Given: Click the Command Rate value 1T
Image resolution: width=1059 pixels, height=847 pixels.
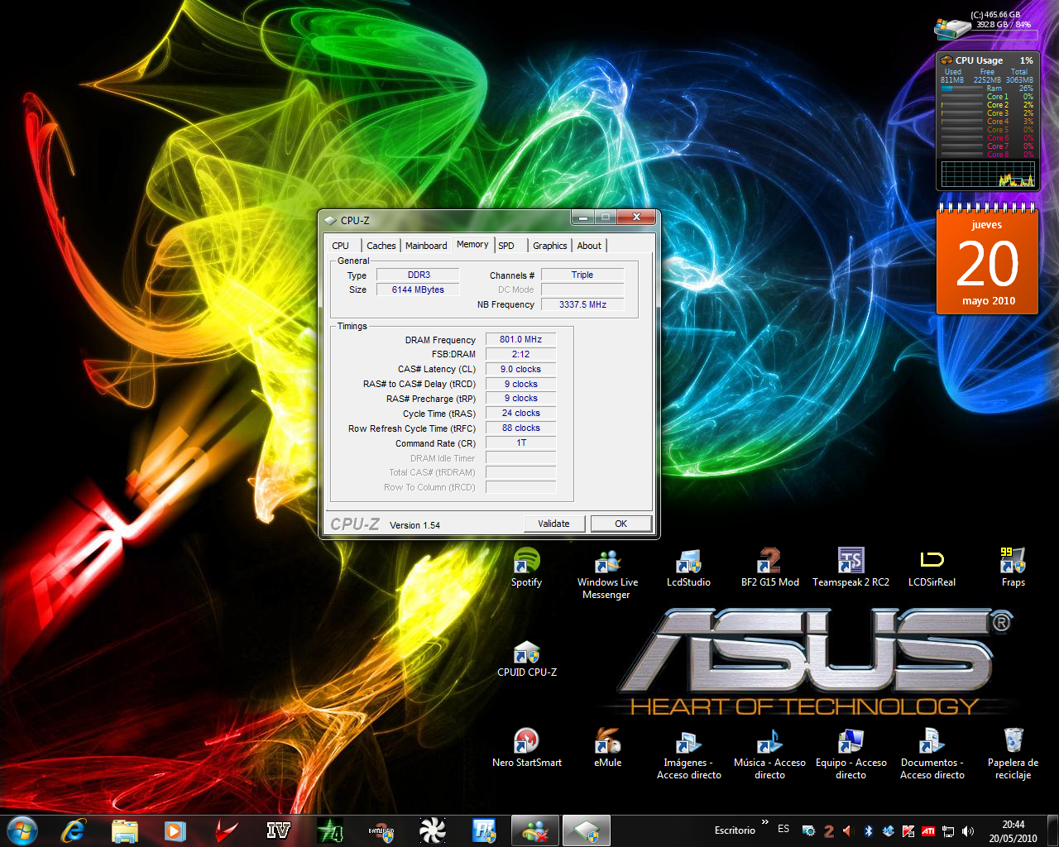Looking at the screenshot, I should pos(520,443).
